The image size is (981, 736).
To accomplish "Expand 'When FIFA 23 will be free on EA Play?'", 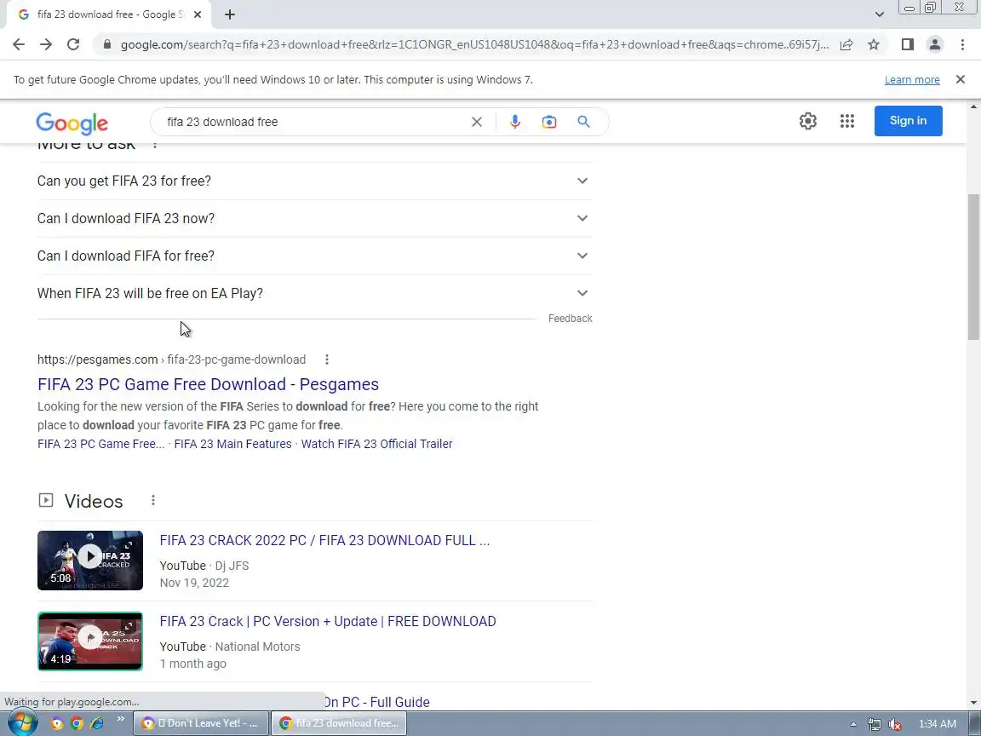I will coord(315,294).
